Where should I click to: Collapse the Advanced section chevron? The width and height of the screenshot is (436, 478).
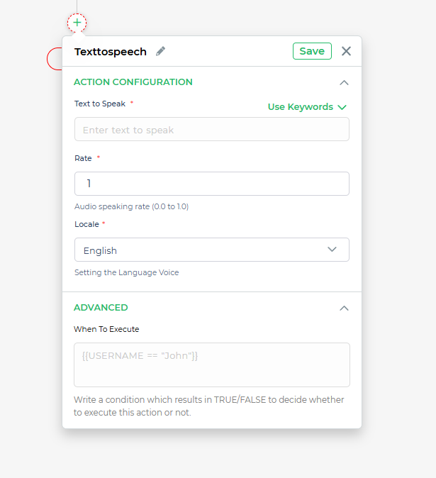click(344, 309)
